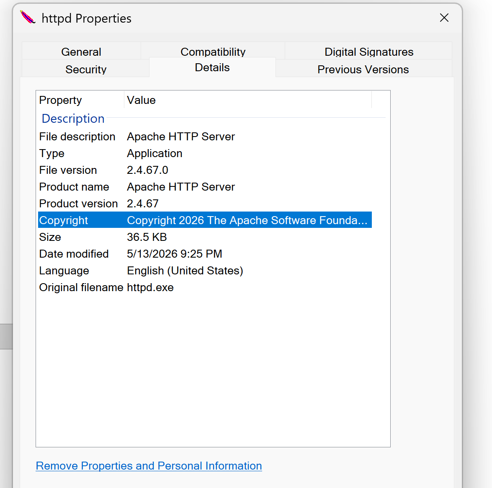Image resolution: width=492 pixels, height=488 pixels.
Task: Click the Apache feather icon in title bar
Action: coord(28,17)
